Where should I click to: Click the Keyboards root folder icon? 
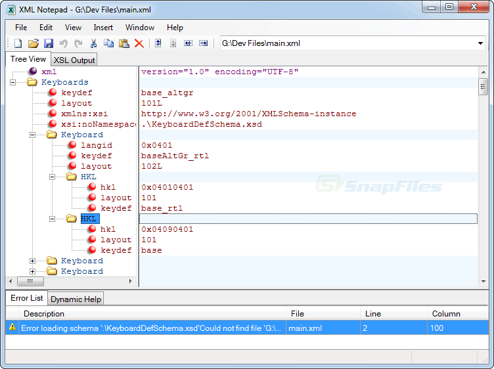coord(32,82)
